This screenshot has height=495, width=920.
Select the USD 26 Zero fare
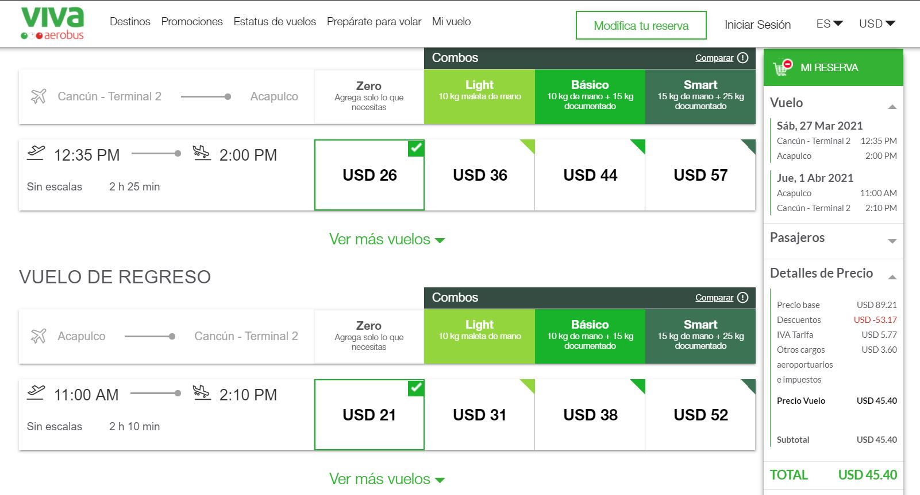tap(369, 175)
